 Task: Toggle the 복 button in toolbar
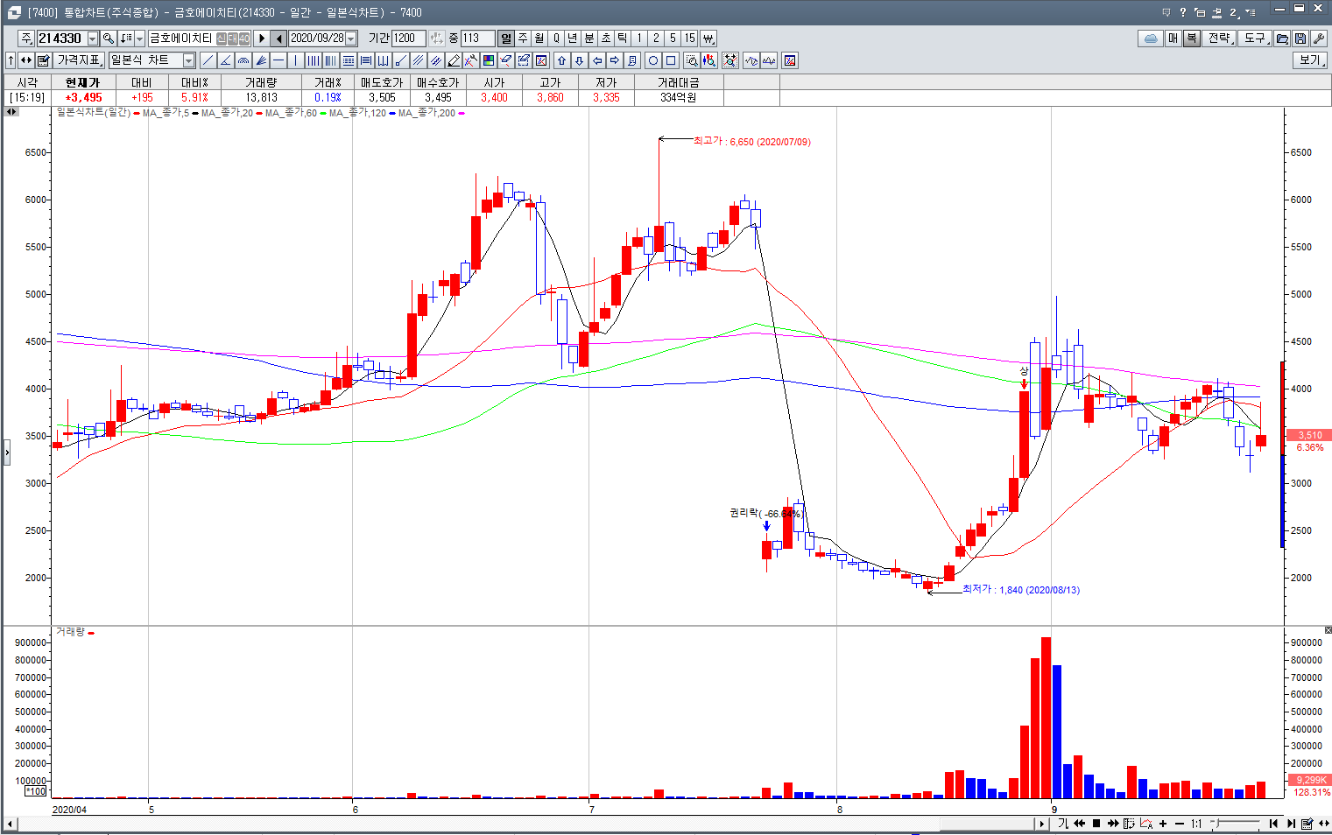click(x=1191, y=39)
